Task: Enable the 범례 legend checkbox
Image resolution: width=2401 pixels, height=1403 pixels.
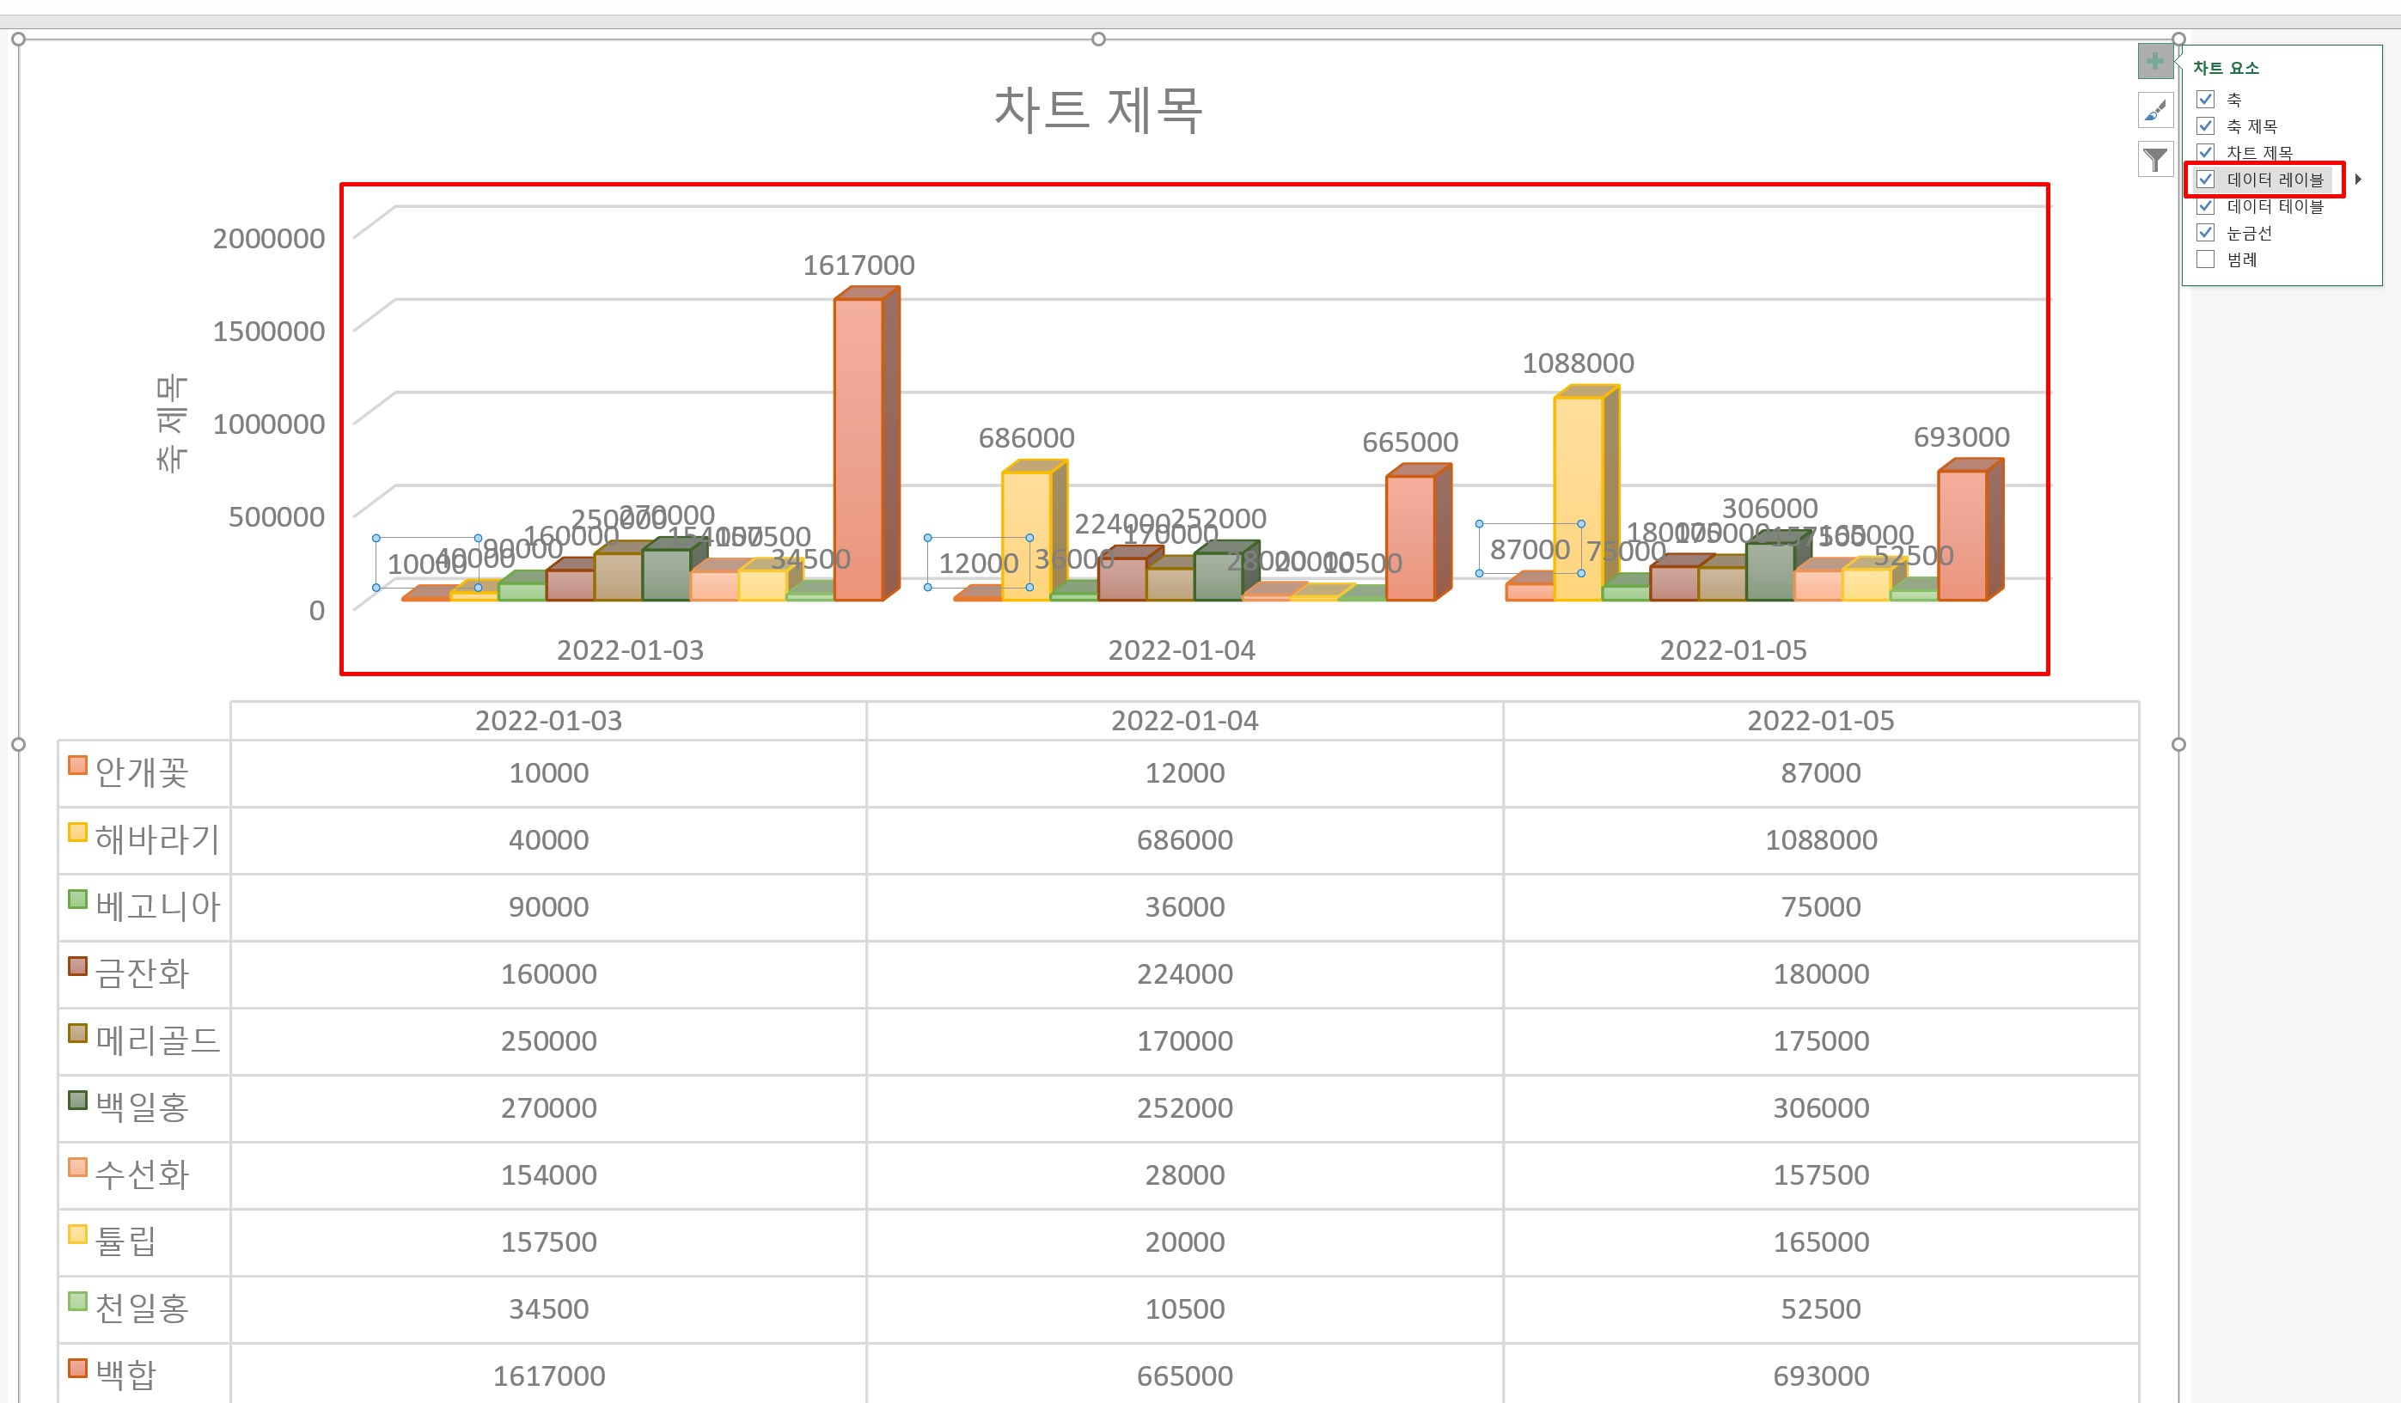Action: [x=2205, y=259]
